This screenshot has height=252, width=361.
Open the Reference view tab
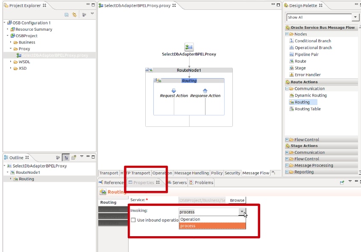112,182
